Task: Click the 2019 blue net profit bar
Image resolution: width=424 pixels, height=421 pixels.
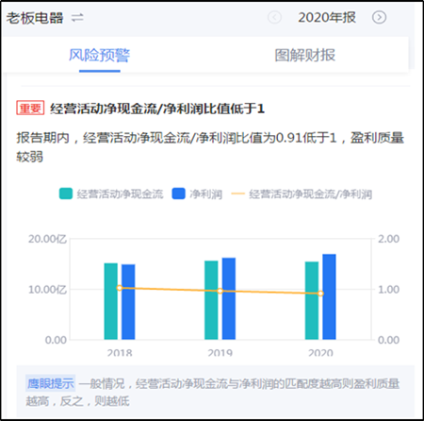Action: (229, 298)
